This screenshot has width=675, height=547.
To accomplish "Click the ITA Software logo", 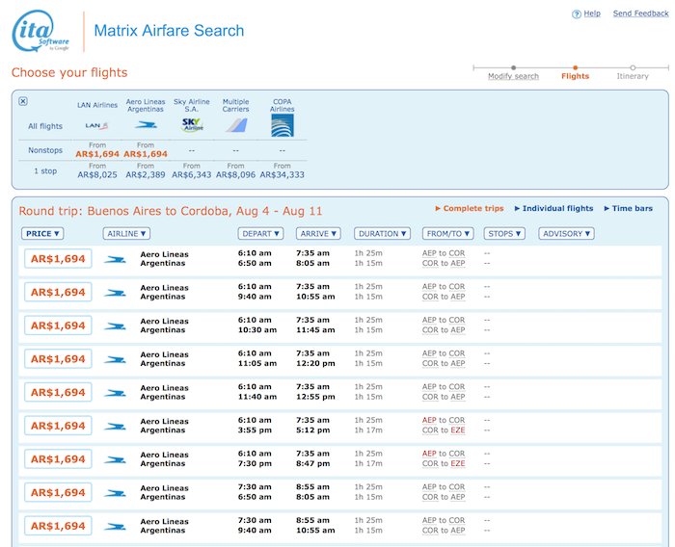I will click(x=40, y=32).
